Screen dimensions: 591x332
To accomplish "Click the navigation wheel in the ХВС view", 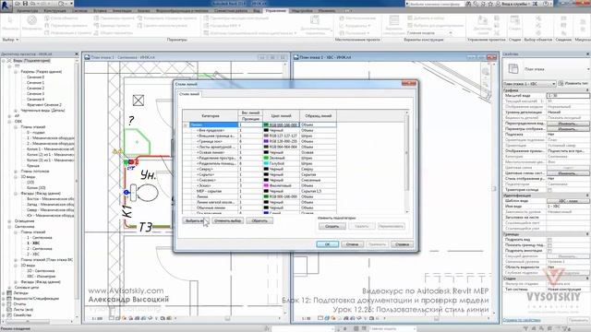I will (486, 71).
